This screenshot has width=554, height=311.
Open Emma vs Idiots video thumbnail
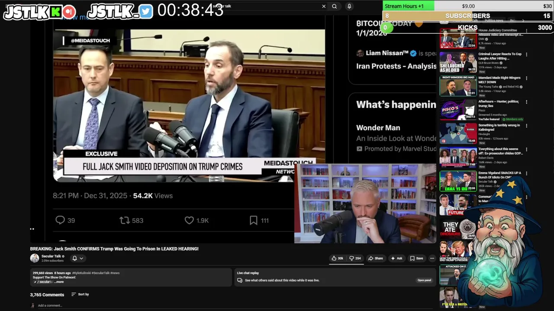458,181
